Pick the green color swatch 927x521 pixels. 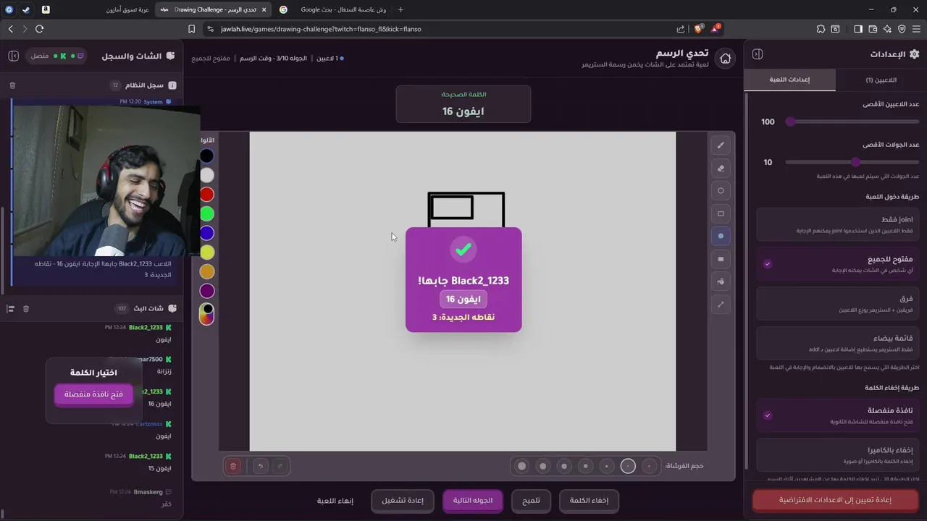[207, 214]
